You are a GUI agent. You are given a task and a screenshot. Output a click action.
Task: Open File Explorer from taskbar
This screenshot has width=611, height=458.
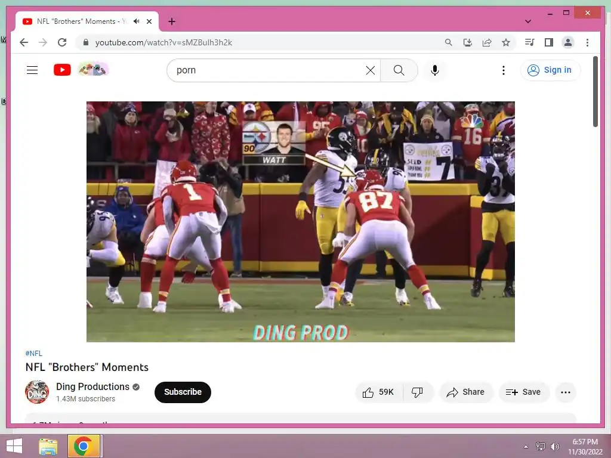pos(48,446)
